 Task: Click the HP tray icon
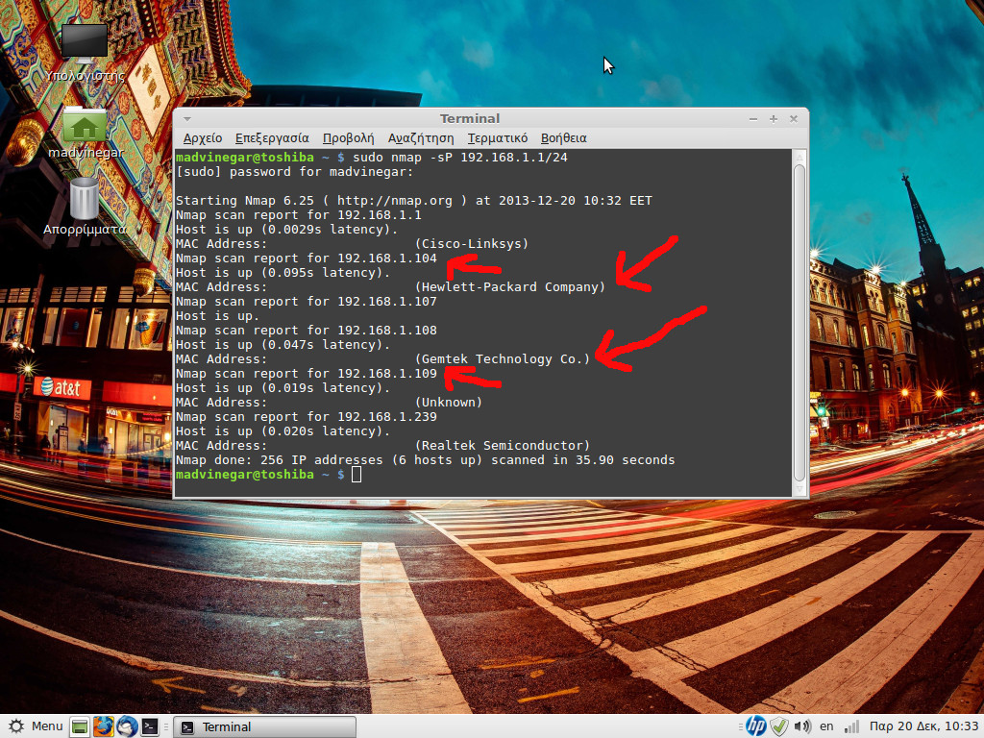point(756,726)
